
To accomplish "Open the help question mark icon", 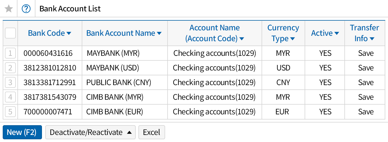I will (26, 9).
